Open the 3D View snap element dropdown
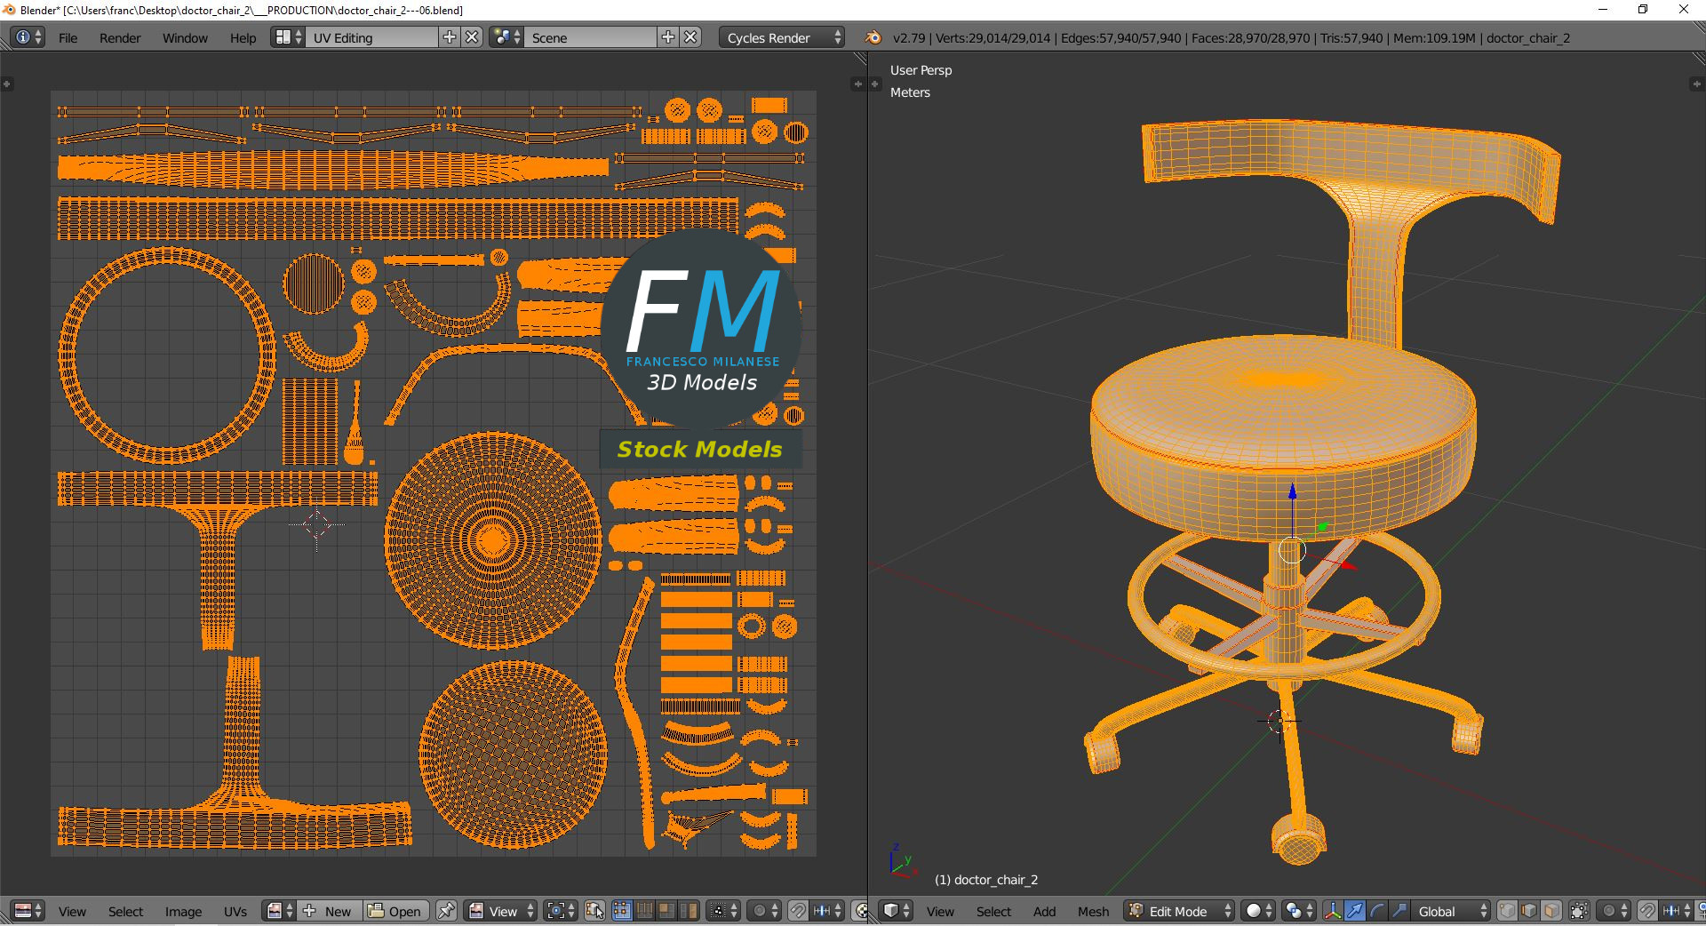The height and width of the screenshot is (926, 1706). coord(1677,911)
